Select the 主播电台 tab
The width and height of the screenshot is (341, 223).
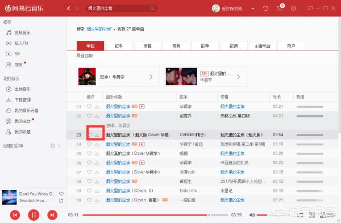[x=262, y=46]
